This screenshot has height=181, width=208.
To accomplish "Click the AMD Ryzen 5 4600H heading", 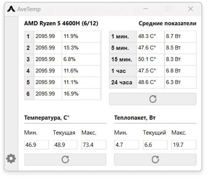I will (x=61, y=24).
